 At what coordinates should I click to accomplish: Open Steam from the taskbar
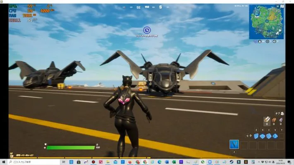232,162
